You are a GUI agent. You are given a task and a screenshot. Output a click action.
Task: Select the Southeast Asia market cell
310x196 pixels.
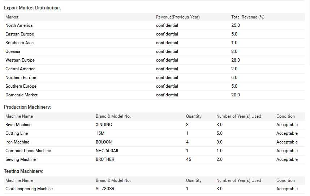20,43
